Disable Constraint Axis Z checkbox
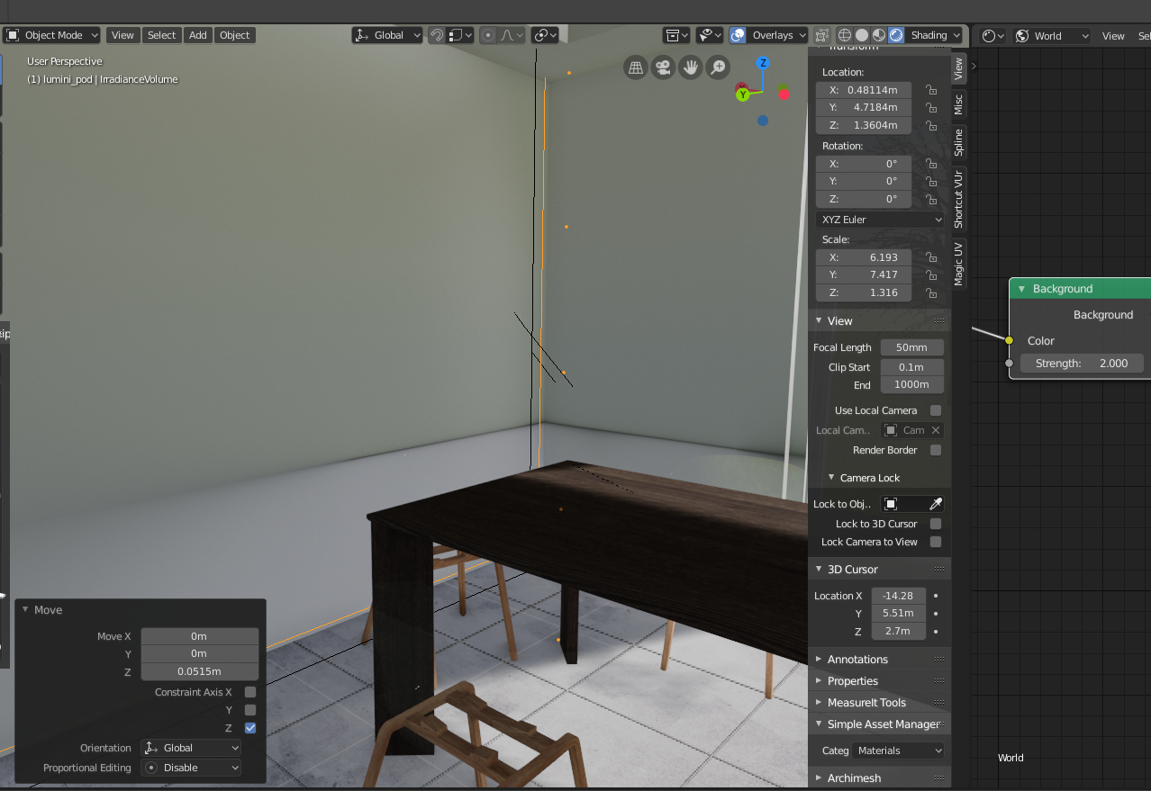The height and width of the screenshot is (791, 1151). tap(250, 728)
